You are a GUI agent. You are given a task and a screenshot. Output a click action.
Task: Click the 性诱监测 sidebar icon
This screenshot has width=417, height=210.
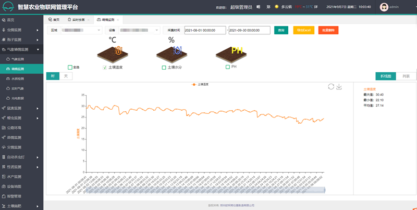(4, 167)
